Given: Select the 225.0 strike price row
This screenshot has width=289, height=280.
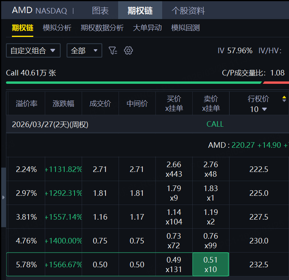Looking at the screenshot, I should coord(258,193).
